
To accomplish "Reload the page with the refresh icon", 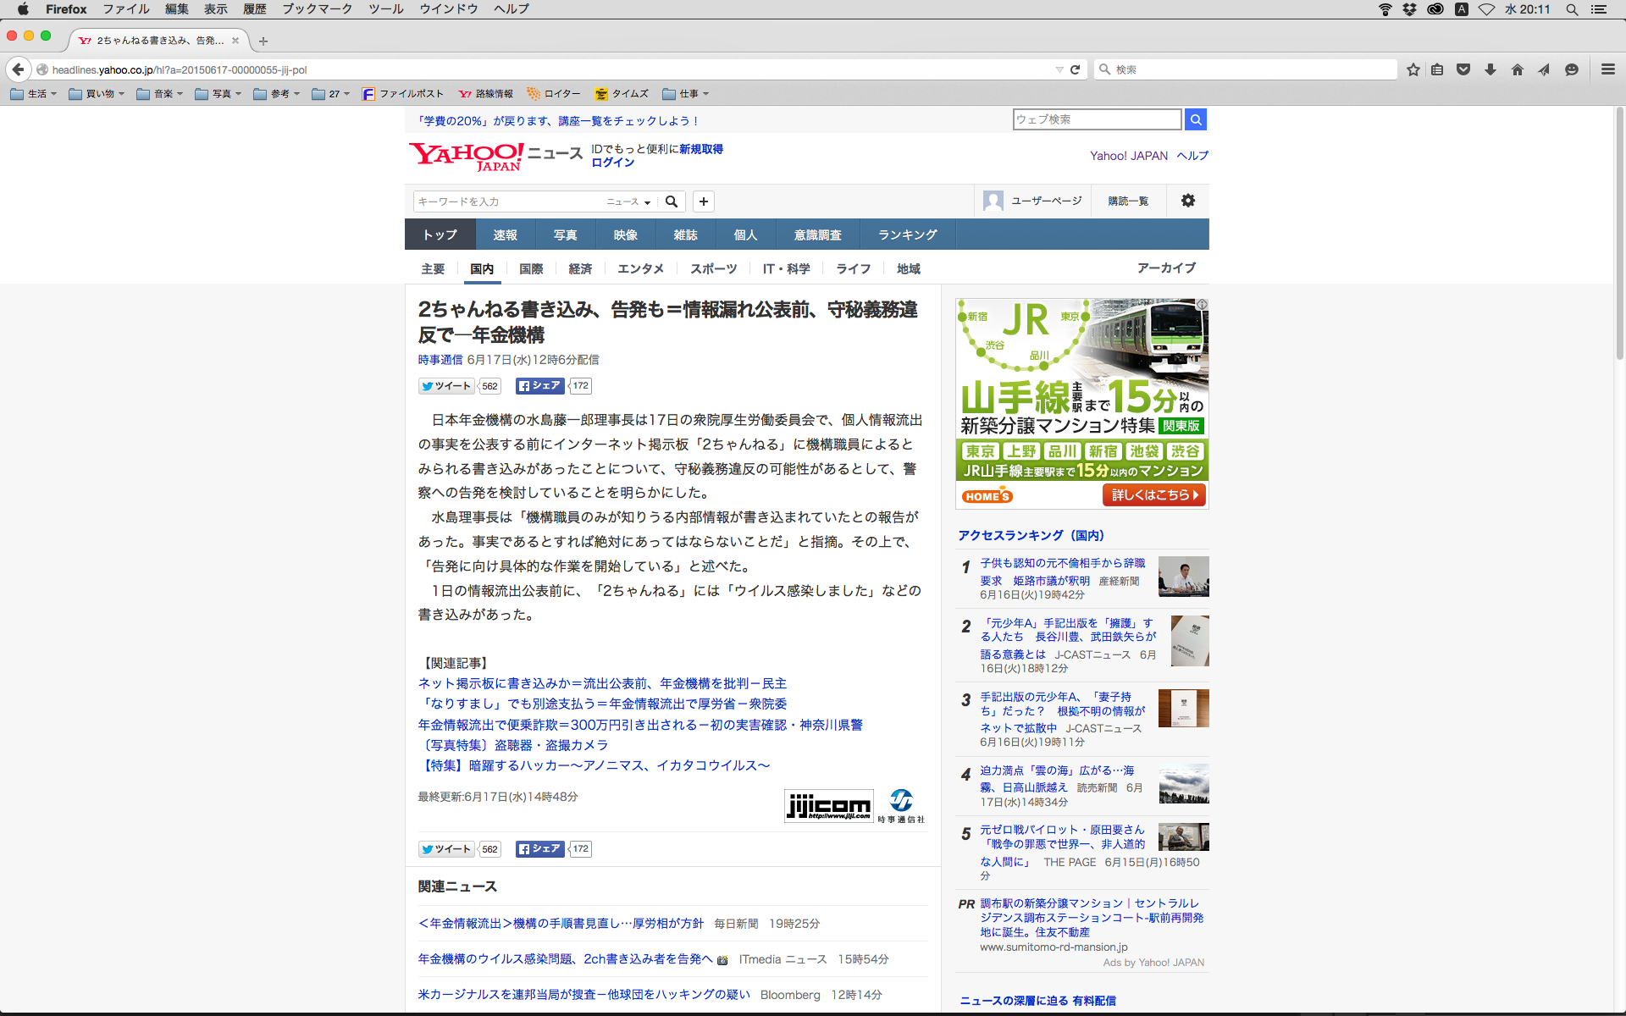I will point(1075,69).
